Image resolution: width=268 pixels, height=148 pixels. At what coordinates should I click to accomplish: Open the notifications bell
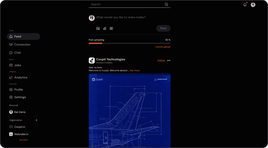245,5
